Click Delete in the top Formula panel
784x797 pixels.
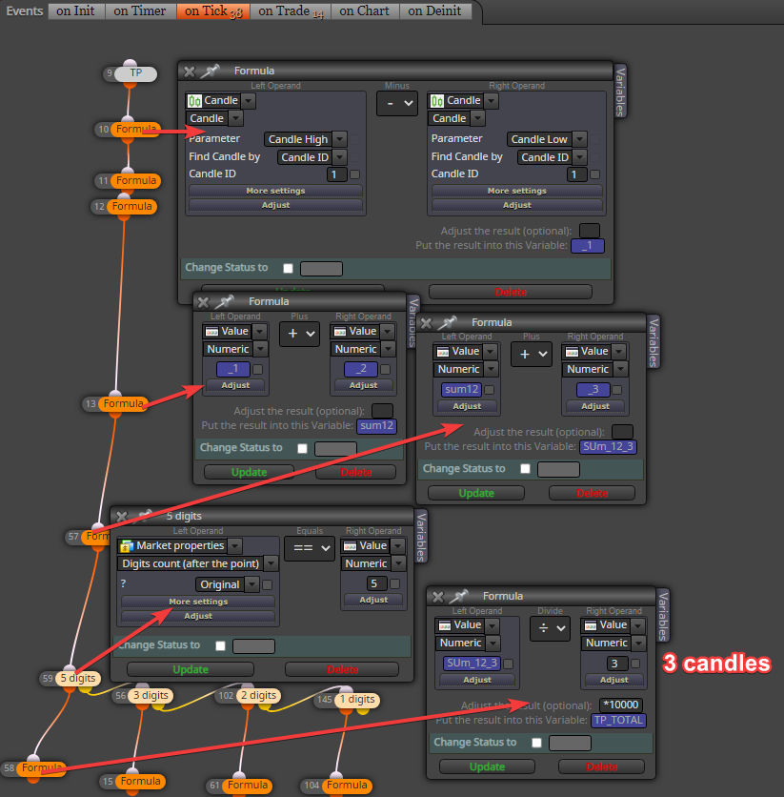pos(511,293)
